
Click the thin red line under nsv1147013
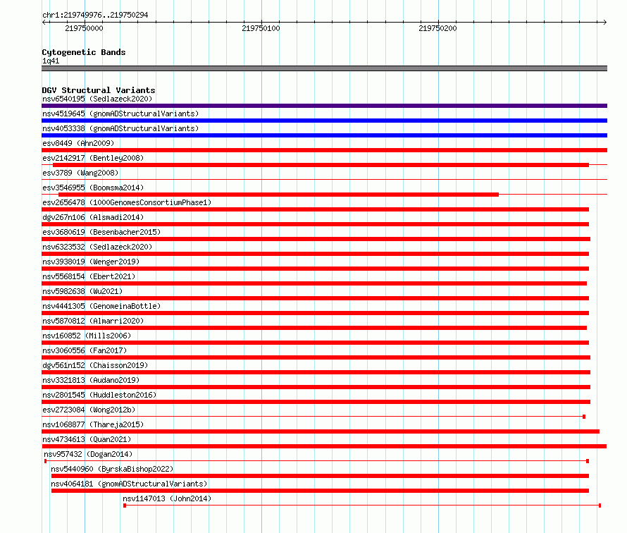(x=362, y=506)
